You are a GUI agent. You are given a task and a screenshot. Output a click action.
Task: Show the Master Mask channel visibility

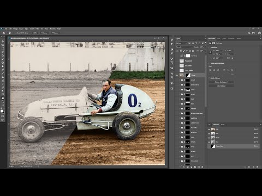click(x=209, y=146)
